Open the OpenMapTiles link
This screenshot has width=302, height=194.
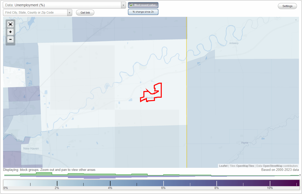point(245,166)
